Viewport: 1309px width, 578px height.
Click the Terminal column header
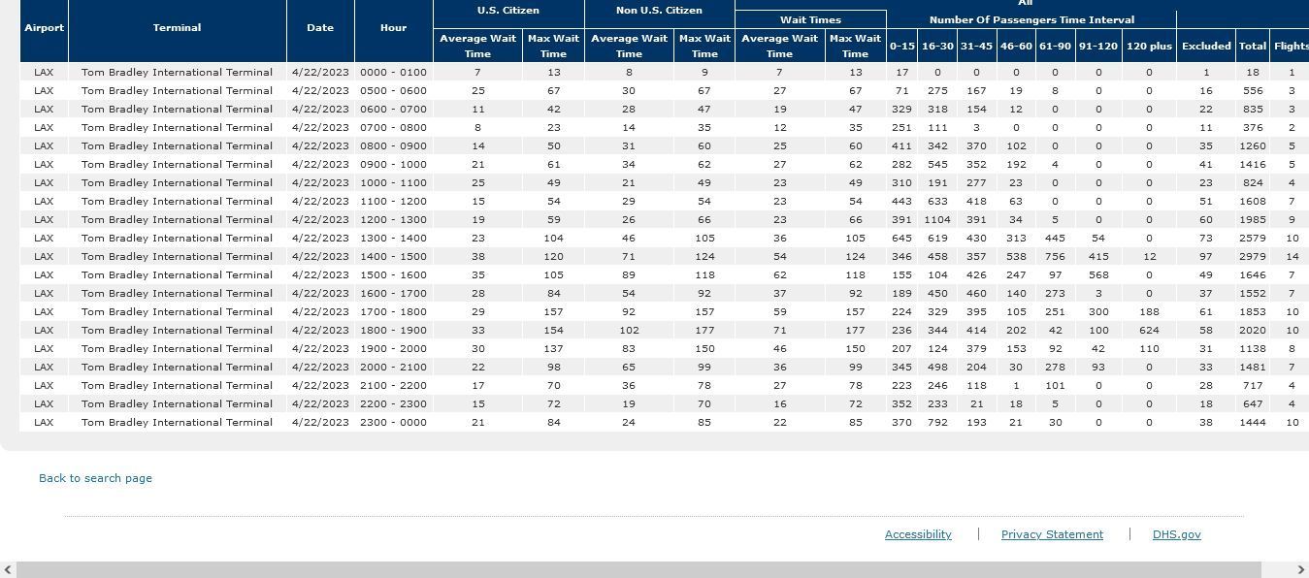[178, 28]
